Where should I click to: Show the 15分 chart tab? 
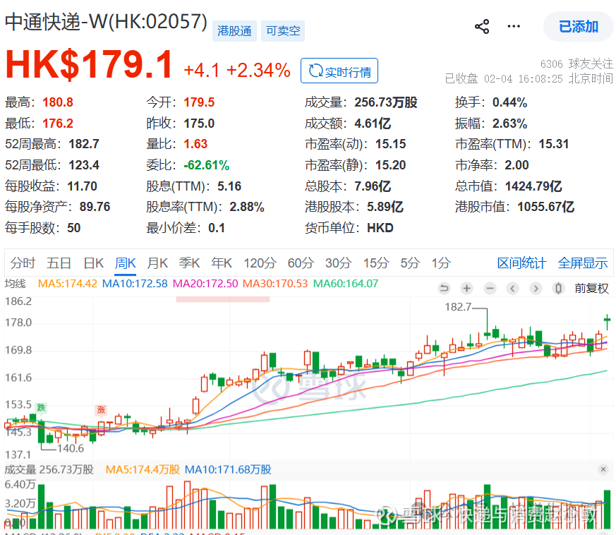pyautogui.click(x=376, y=263)
